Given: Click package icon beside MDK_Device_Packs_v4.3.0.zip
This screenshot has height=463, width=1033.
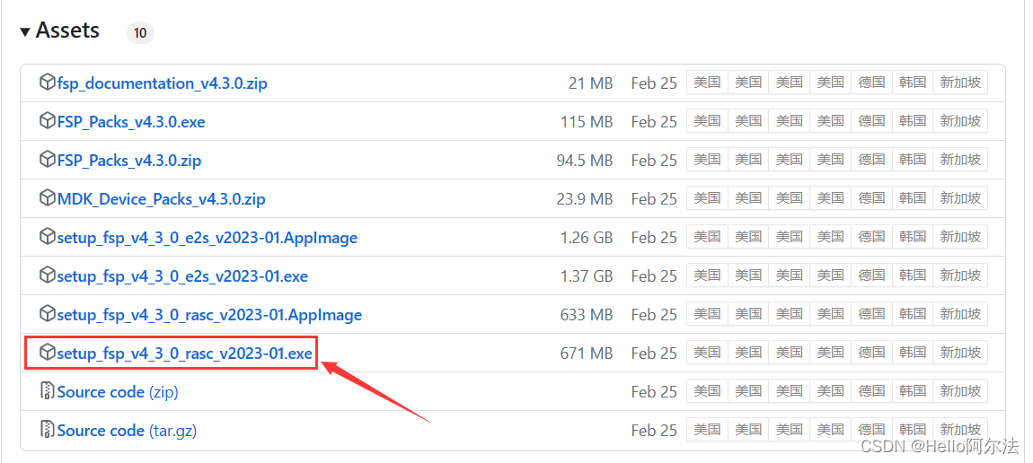Looking at the screenshot, I should pyautogui.click(x=48, y=198).
